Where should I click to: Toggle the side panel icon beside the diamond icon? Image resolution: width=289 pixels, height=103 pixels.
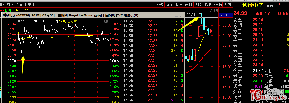(216, 10)
